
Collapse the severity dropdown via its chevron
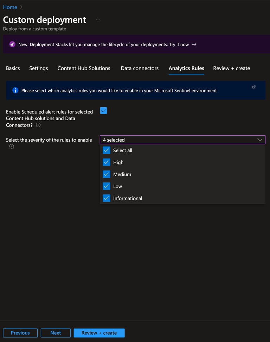[x=259, y=140]
